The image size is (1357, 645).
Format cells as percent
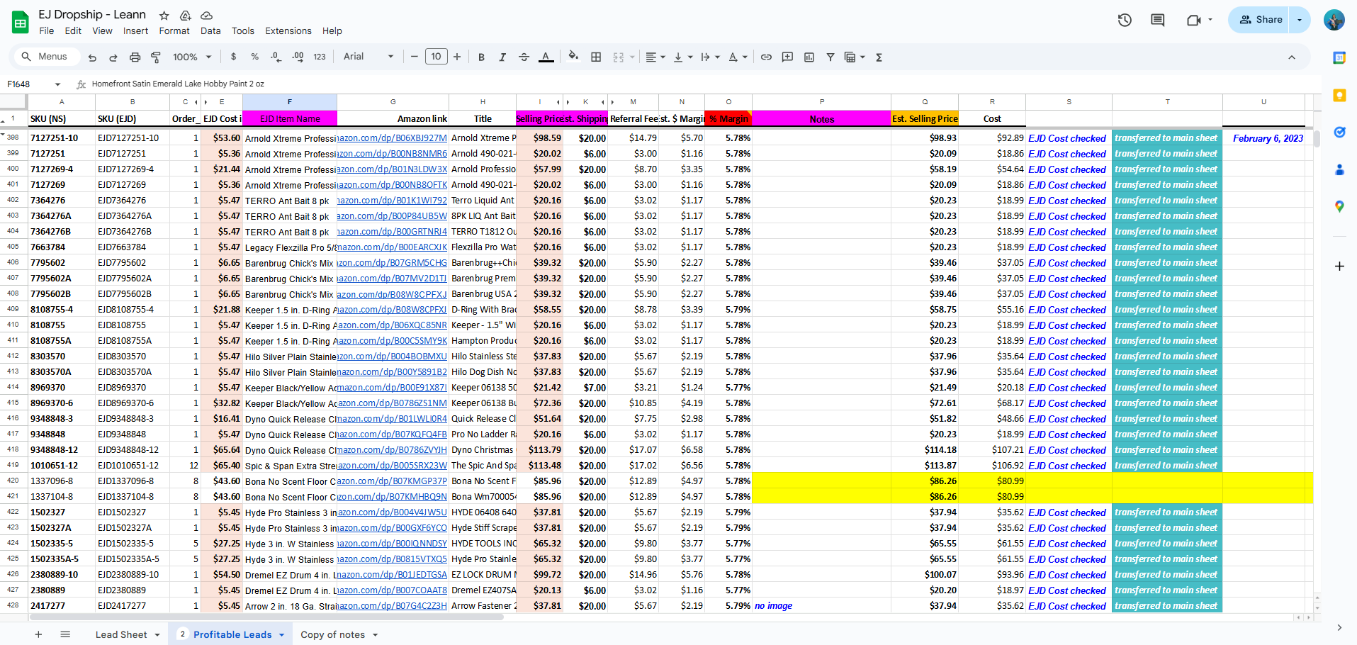pos(254,57)
